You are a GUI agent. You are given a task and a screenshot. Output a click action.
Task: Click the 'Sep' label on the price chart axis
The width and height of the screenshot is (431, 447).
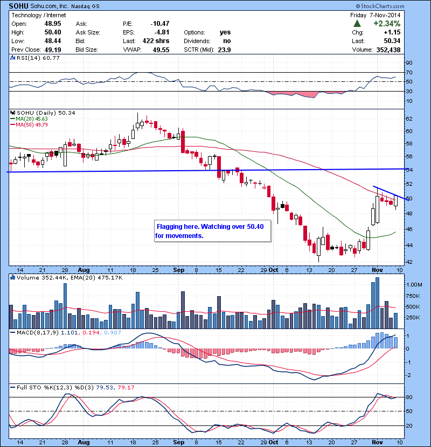(179, 270)
